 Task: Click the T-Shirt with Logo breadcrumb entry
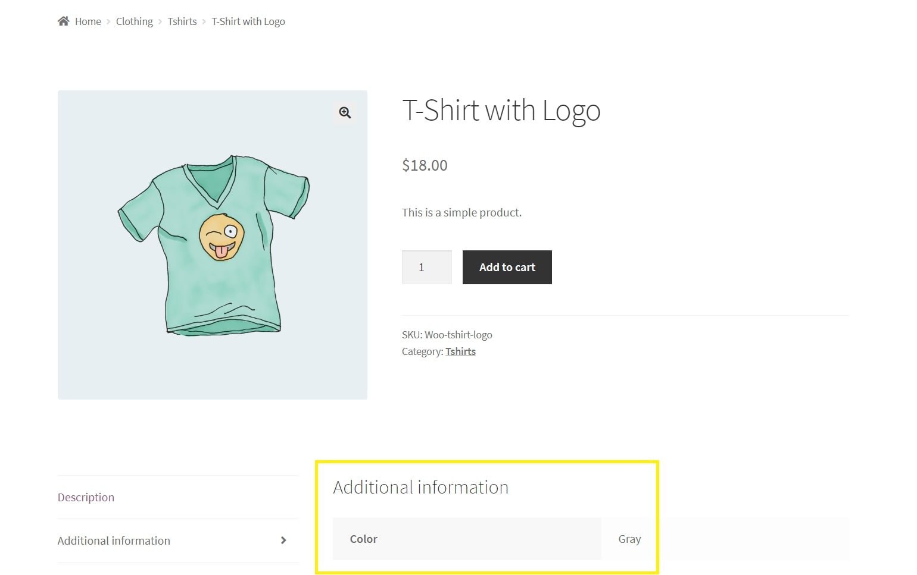click(248, 21)
